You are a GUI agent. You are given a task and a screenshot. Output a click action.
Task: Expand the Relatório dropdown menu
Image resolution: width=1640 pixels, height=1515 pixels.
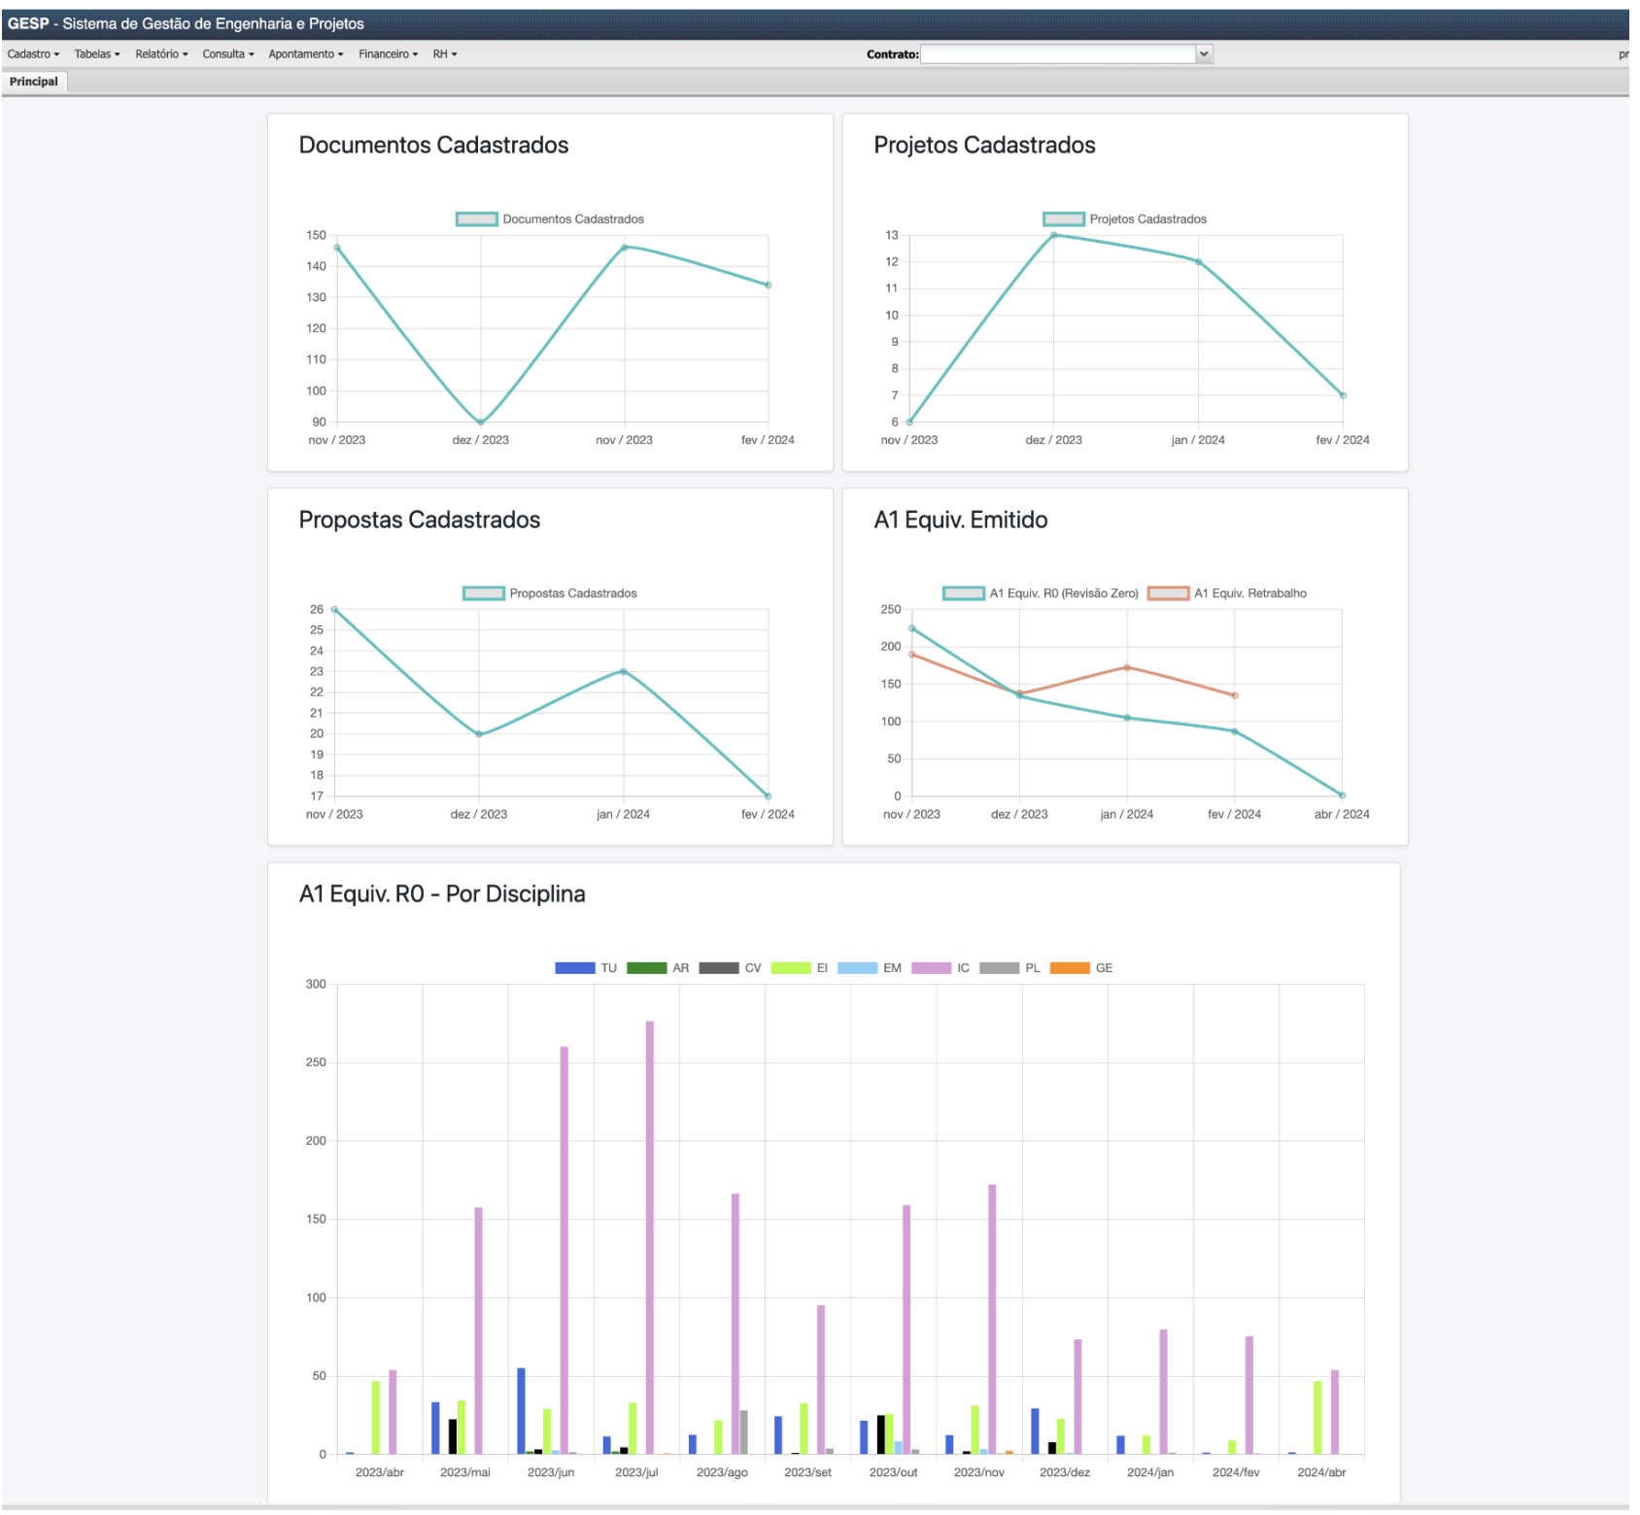(161, 54)
